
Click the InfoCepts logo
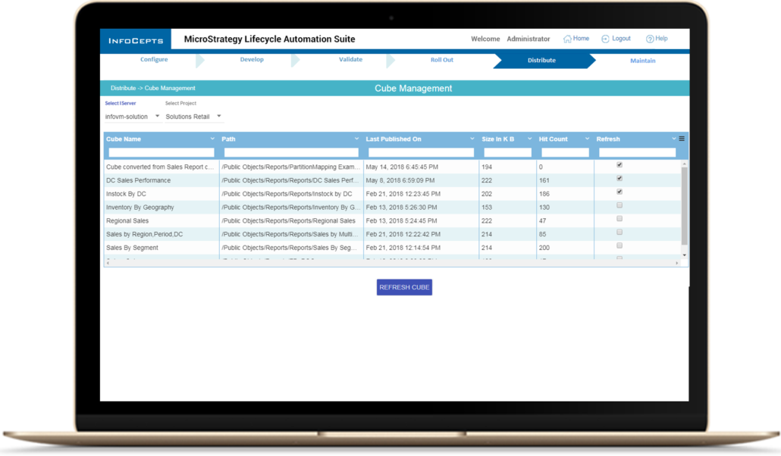click(x=134, y=39)
